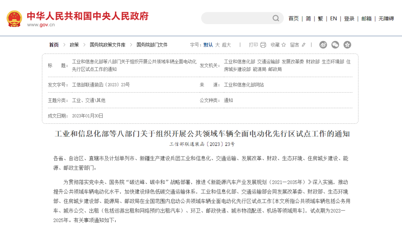
Task: Click the favorite star icon next to 收藏
Action: tap(284, 45)
